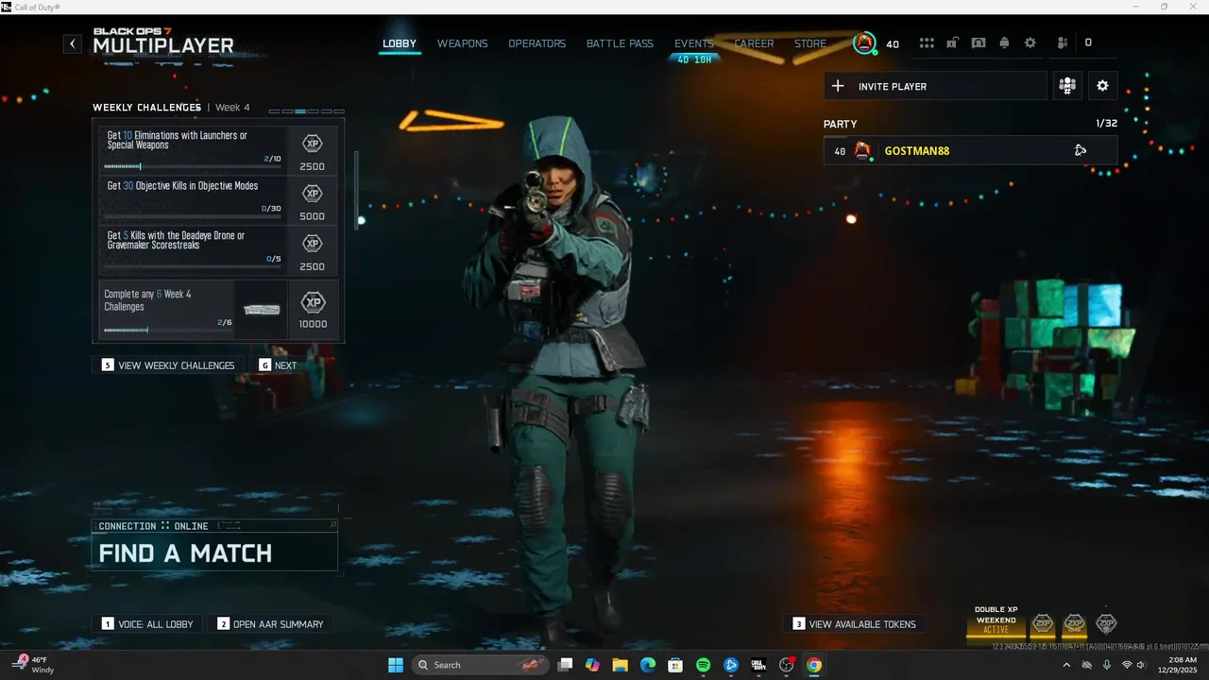Open Windows Start menu

(395, 665)
